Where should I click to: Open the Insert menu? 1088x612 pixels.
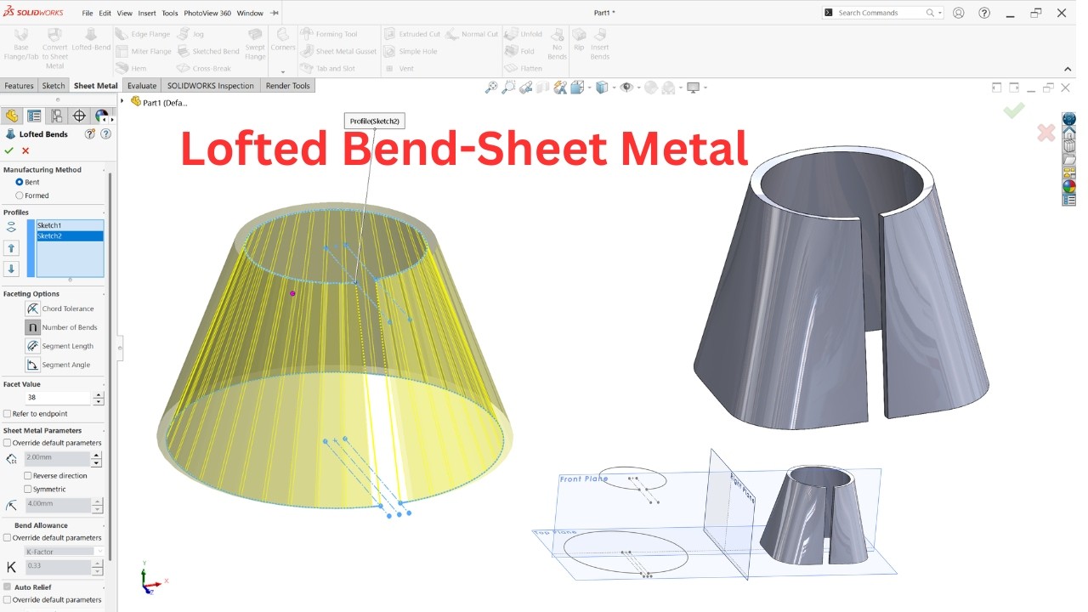pyautogui.click(x=147, y=14)
